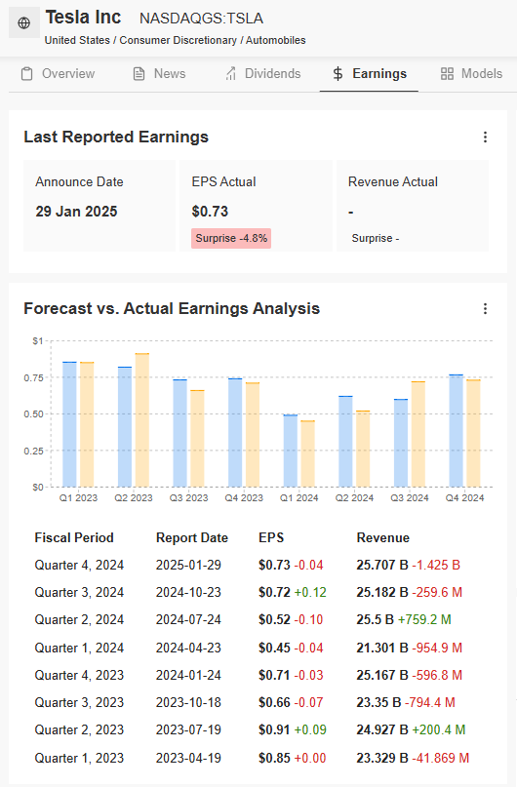Click the NASDAQGS:TSLA ticker label
The height and width of the screenshot is (787, 517).
[x=201, y=19]
